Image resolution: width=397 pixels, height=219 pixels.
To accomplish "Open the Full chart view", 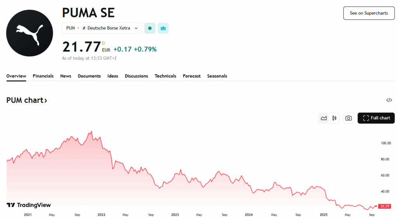I will [x=376, y=118].
